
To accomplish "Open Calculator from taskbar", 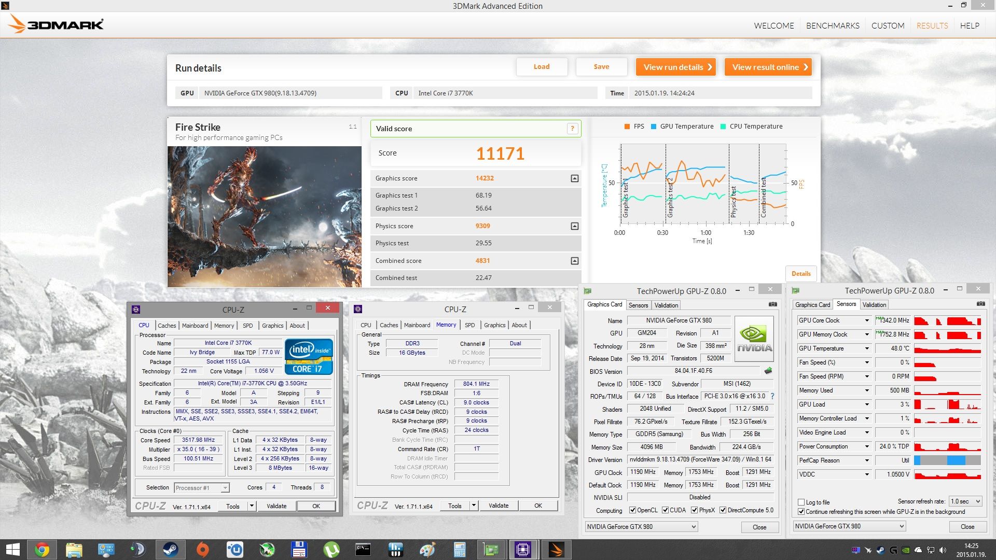I will (460, 550).
